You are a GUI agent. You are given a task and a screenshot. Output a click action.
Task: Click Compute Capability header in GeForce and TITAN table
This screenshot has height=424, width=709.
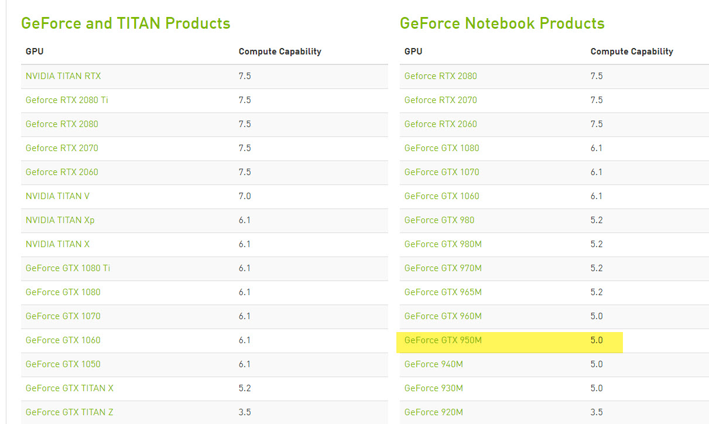[280, 52]
